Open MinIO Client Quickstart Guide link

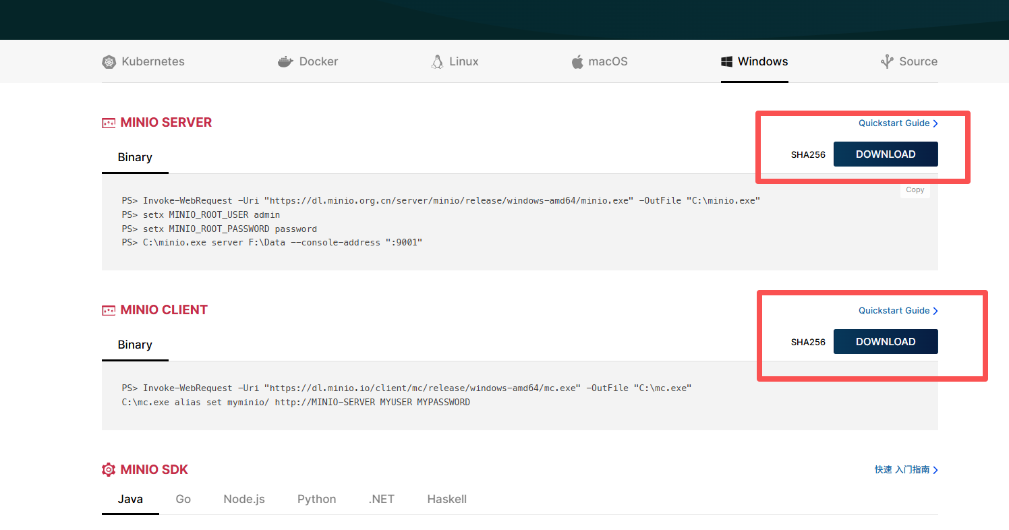pos(898,311)
